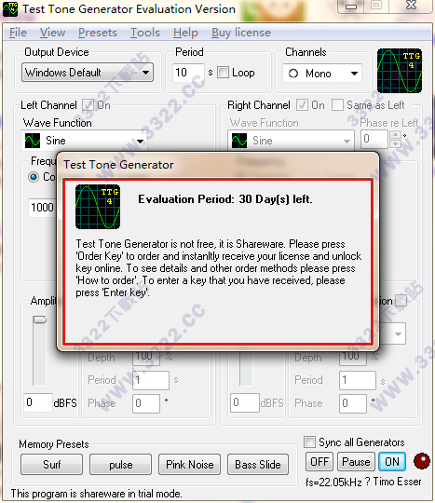This screenshot has height=503, width=435.
Task: Open the Help menu
Action: point(185,33)
